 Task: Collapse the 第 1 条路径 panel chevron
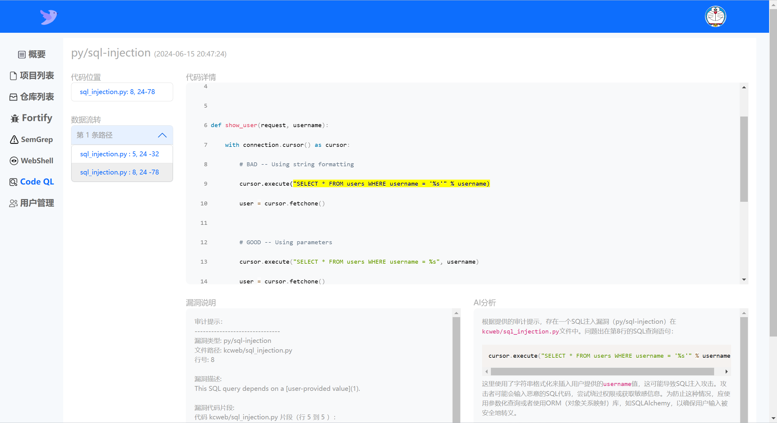point(162,135)
